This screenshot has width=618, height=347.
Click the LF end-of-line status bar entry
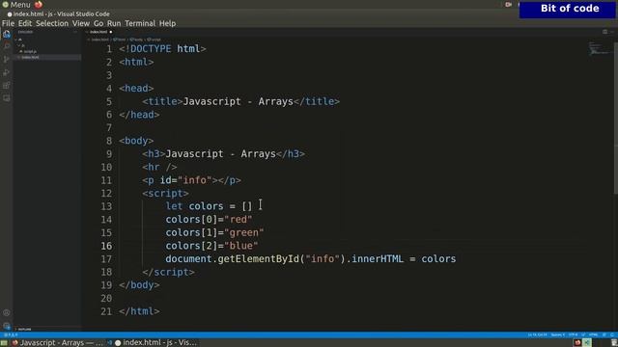[x=583, y=335]
